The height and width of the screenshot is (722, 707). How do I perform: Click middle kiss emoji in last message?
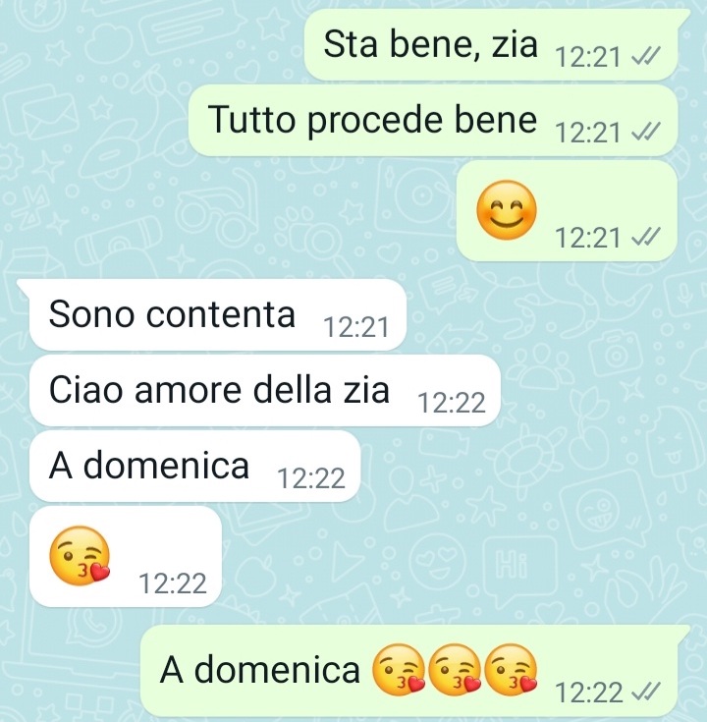(x=455, y=670)
